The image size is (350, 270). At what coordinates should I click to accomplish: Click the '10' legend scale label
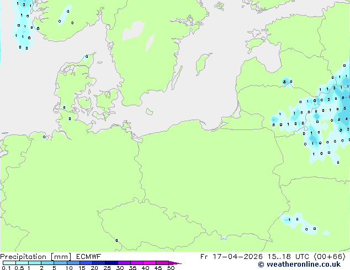[x=69, y=268]
